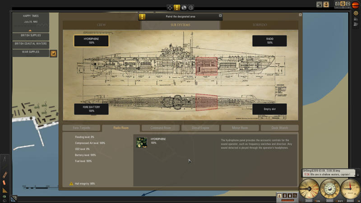Select the Diesel Engine compartment tab

(200, 128)
